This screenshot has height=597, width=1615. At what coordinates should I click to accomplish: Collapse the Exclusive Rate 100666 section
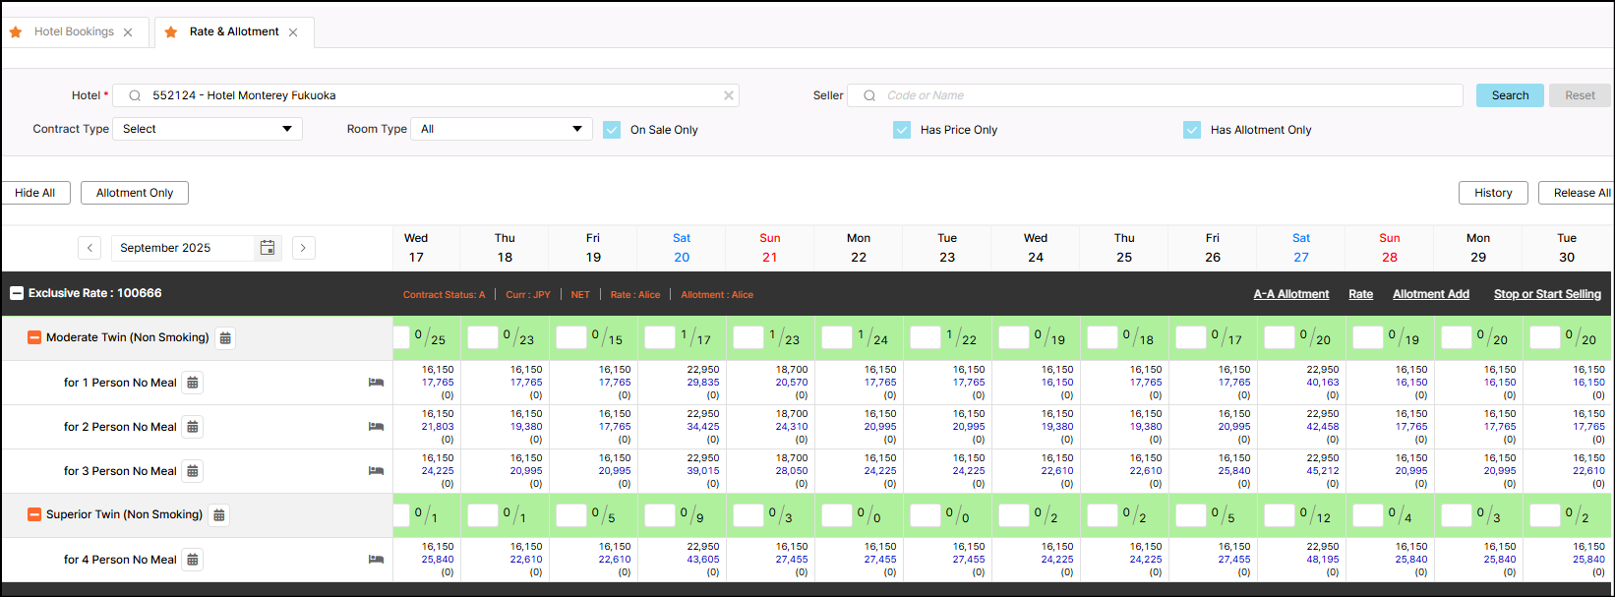coord(17,293)
